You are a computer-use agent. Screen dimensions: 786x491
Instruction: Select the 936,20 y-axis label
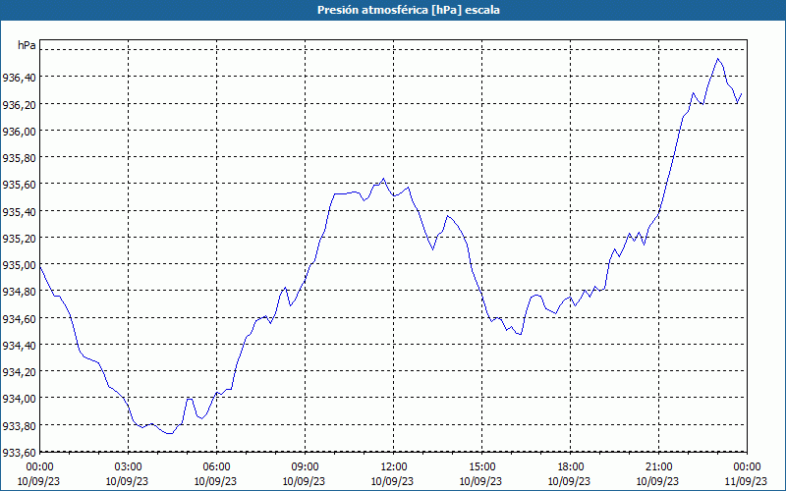[x=19, y=104]
